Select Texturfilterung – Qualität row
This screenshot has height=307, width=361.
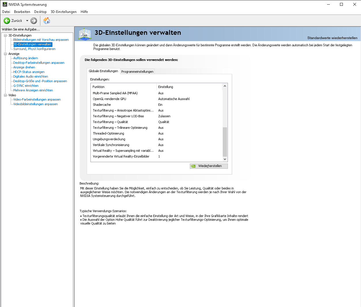click(x=157, y=122)
